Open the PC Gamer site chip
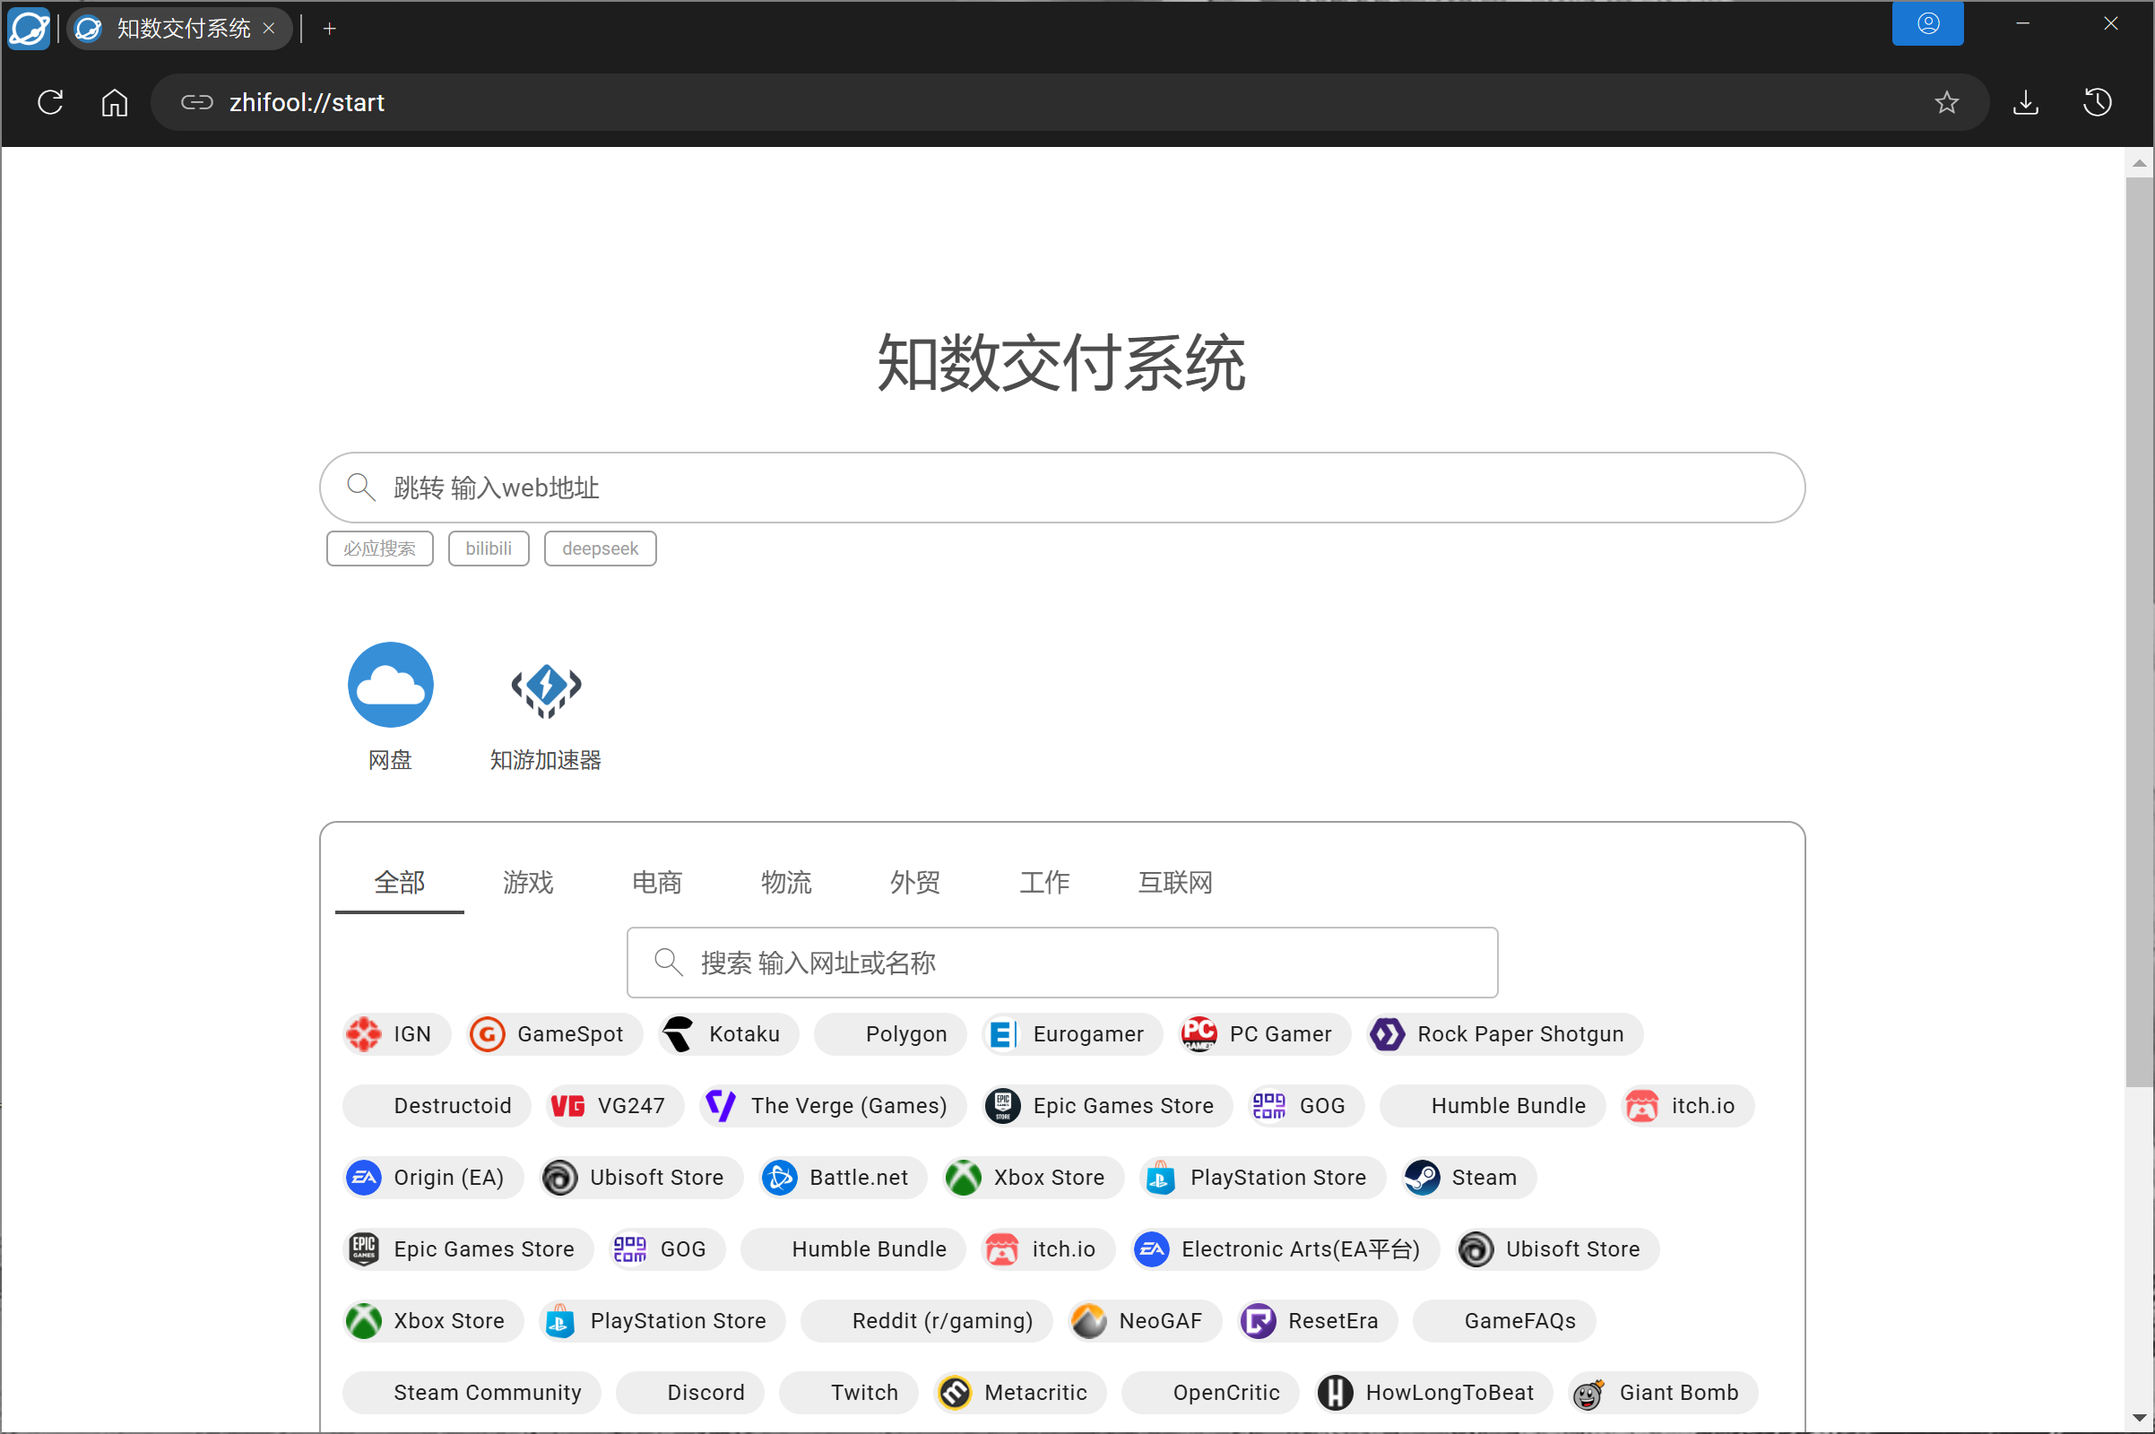 point(1264,1034)
